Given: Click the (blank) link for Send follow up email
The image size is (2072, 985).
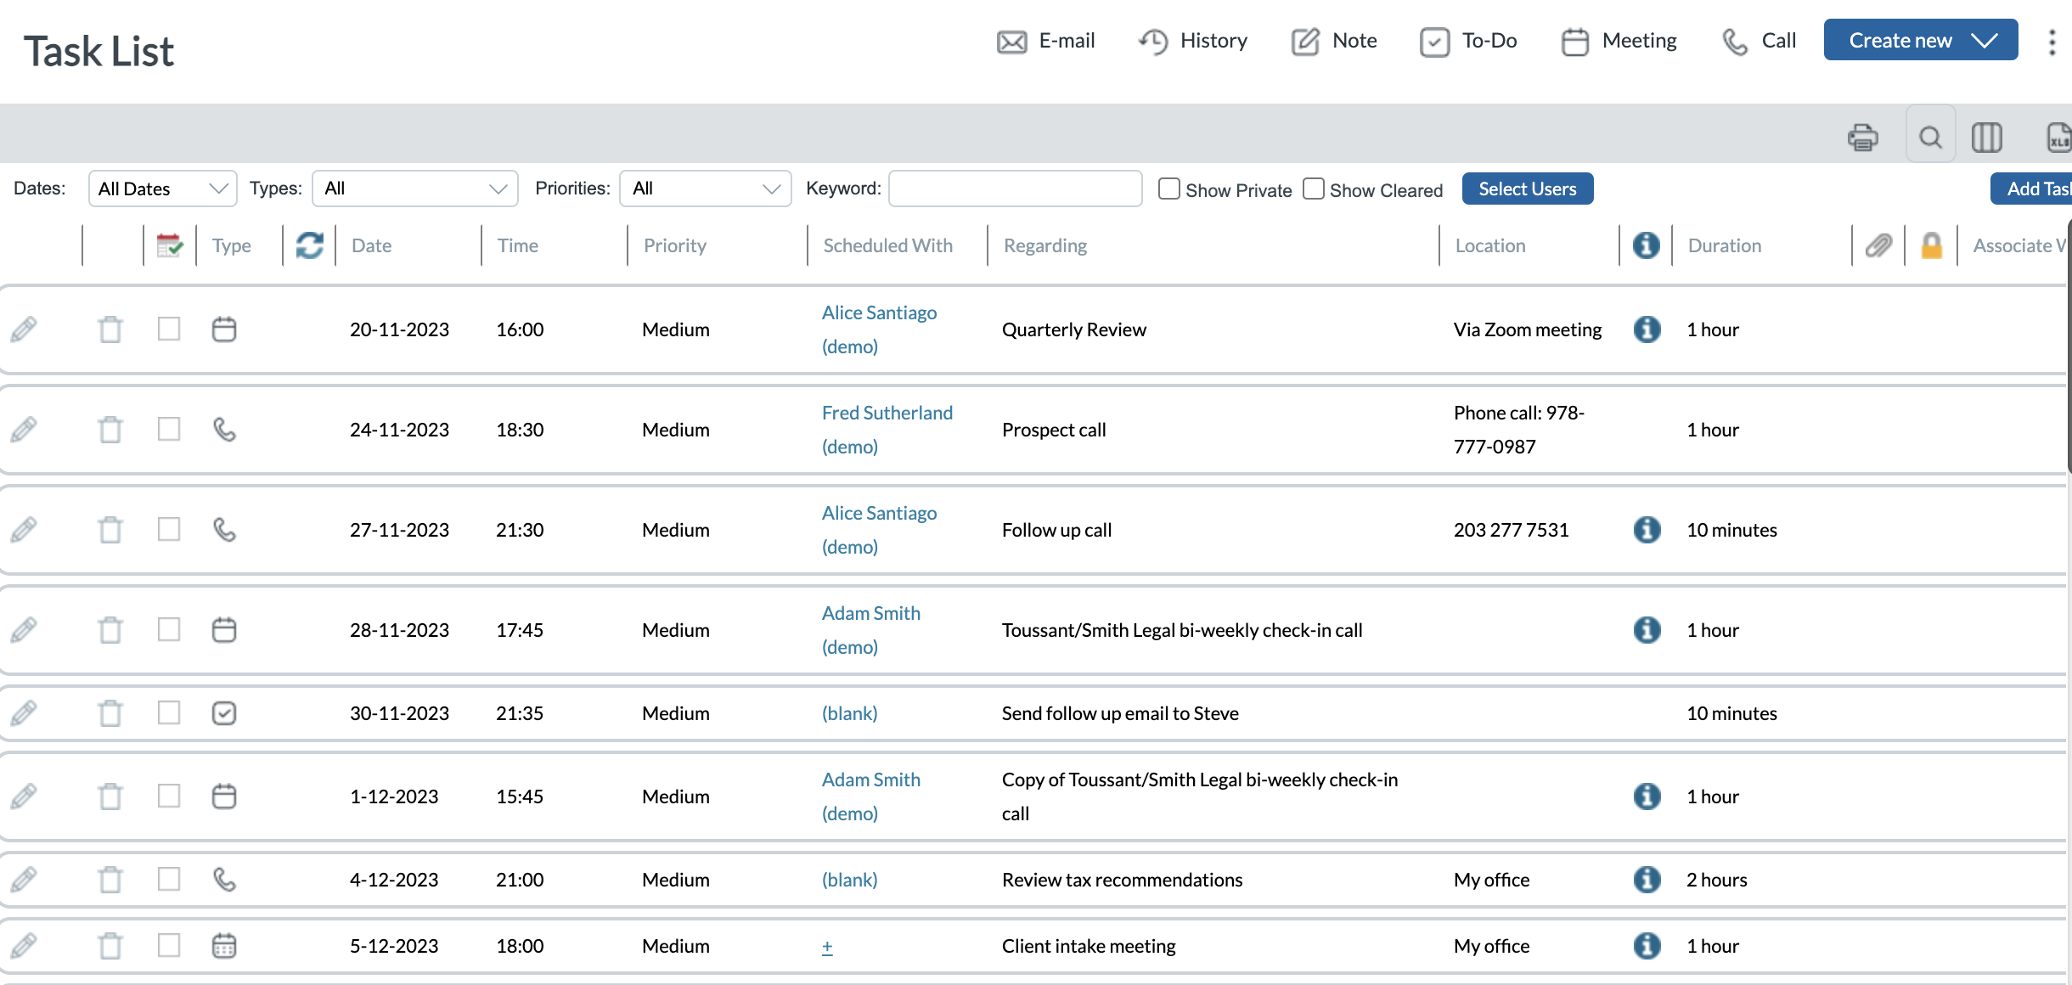Looking at the screenshot, I should 849,713.
